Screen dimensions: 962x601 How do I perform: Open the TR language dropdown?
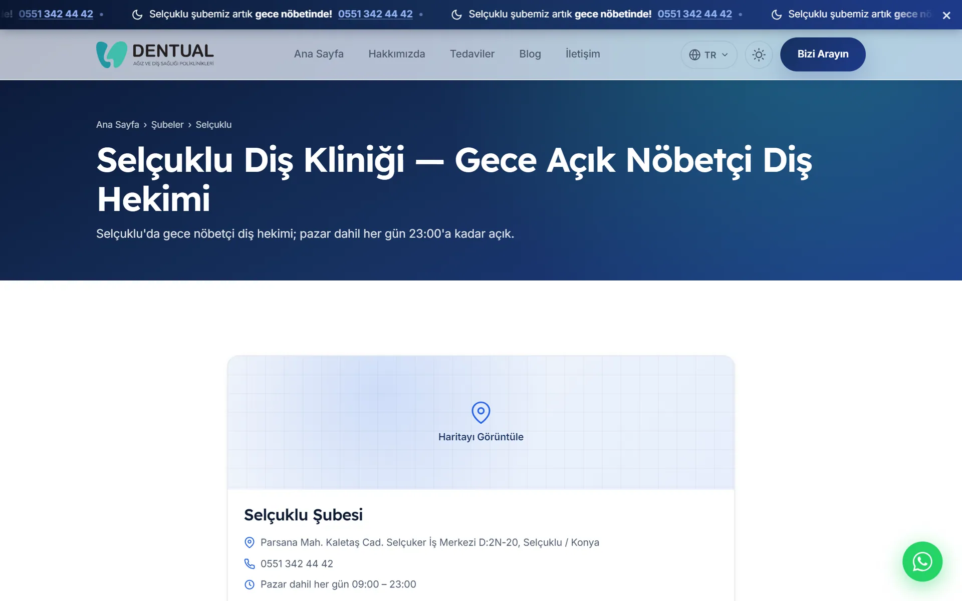(708, 55)
